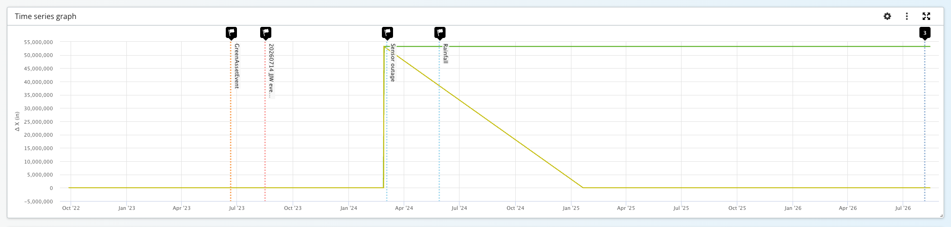Click the Time series graph panel title
Viewport: 951px width, 227px height.
click(x=46, y=16)
